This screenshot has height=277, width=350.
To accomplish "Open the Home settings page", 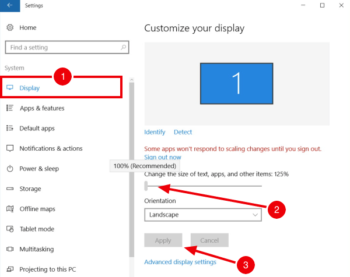I will click(27, 27).
